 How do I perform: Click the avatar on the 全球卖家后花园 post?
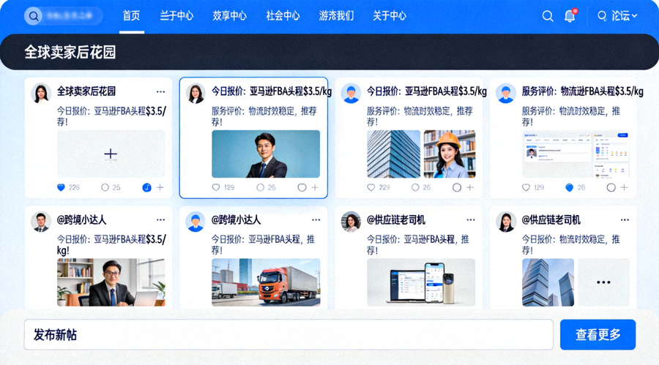click(x=41, y=93)
